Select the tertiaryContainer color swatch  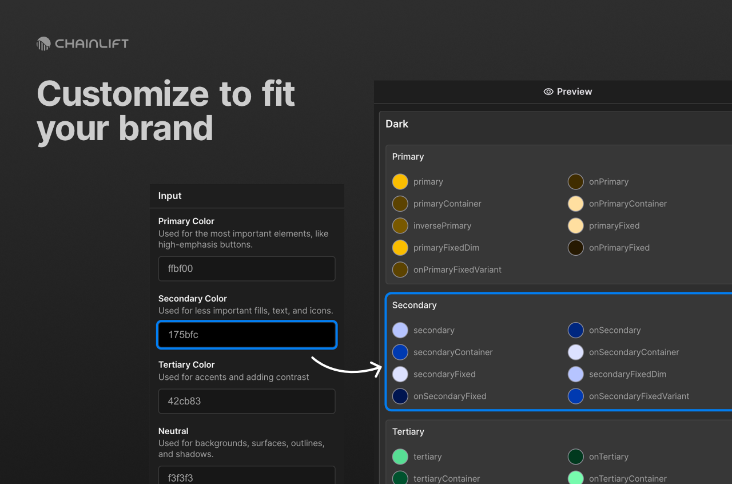click(x=400, y=478)
